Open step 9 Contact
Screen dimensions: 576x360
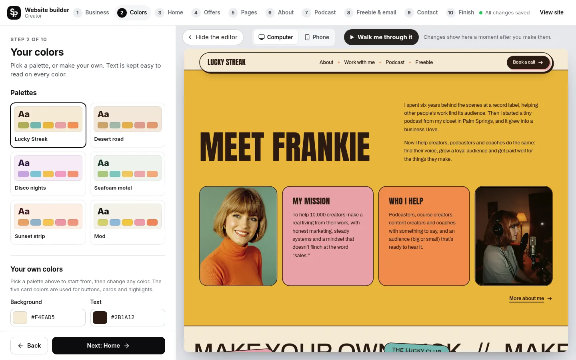point(422,12)
